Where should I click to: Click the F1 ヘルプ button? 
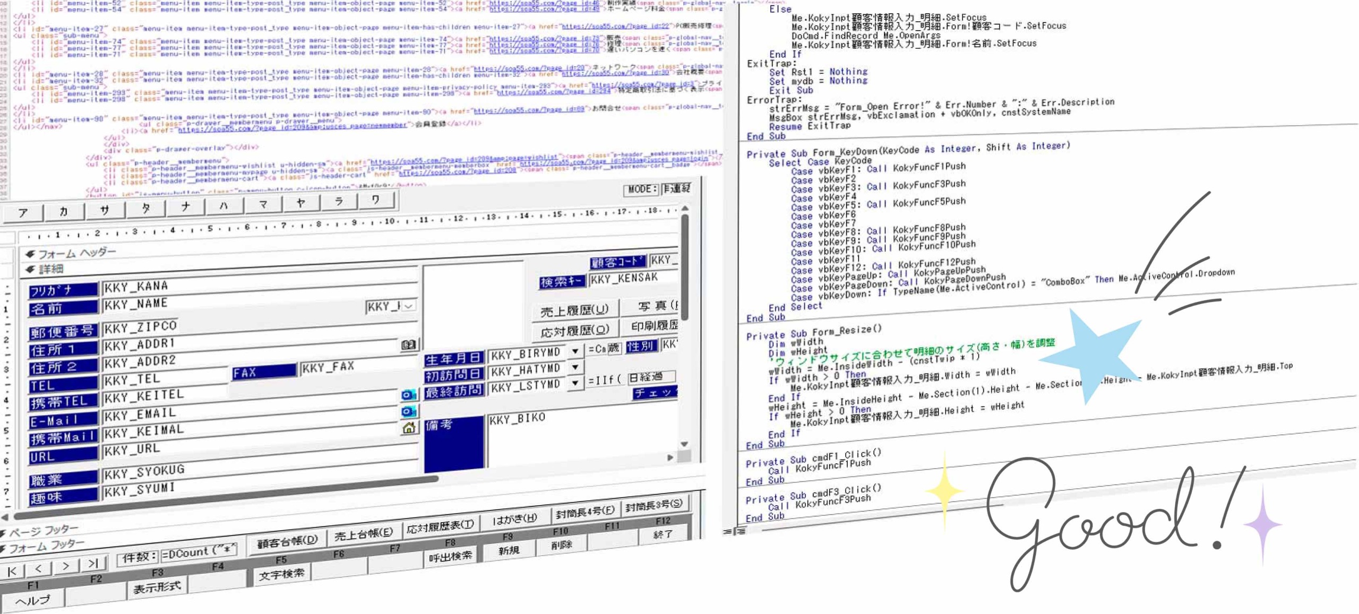[x=33, y=600]
